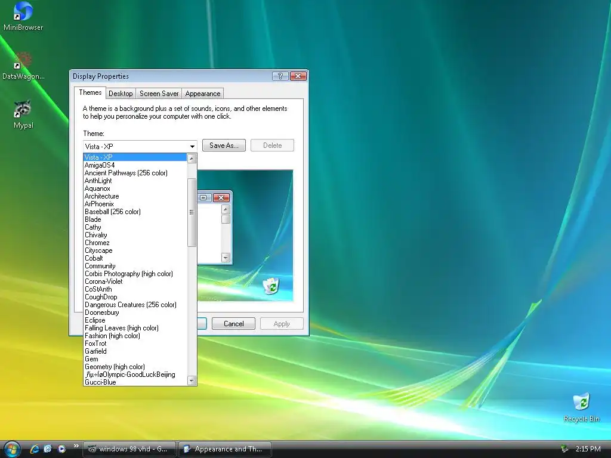Screen dimensions: 611x458
Task: Click the theme list scroll down arrow
Action: 192,380
